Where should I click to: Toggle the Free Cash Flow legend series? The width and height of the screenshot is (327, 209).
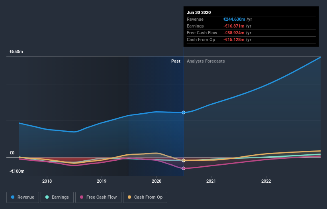pyautogui.click(x=98, y=197)
